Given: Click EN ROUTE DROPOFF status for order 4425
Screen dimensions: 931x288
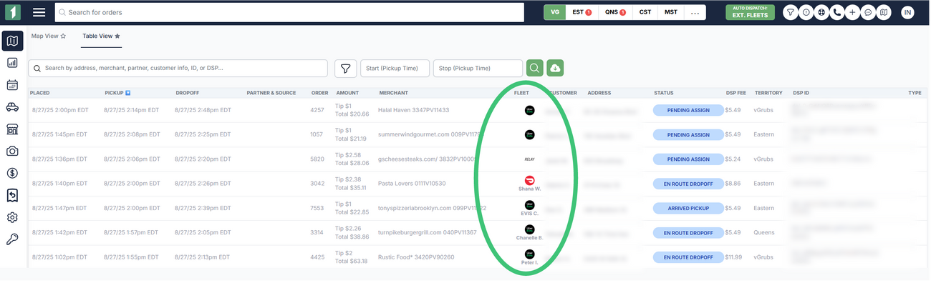Looking at the screenshot, I should pyautogui.click(x=688, y=257).
